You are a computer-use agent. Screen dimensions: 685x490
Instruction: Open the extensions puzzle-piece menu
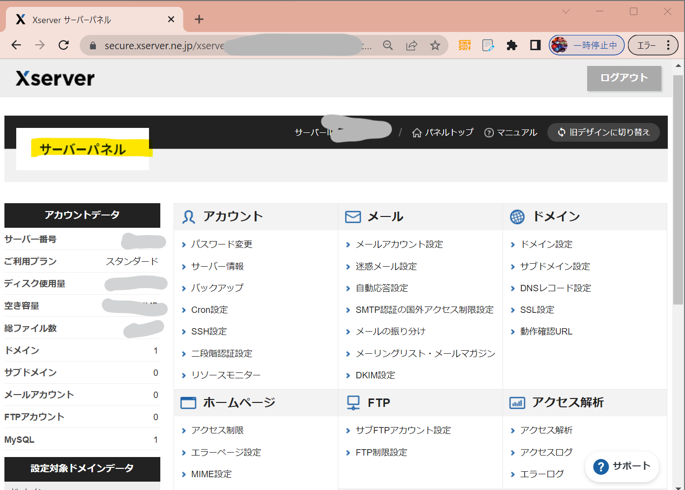512,45
